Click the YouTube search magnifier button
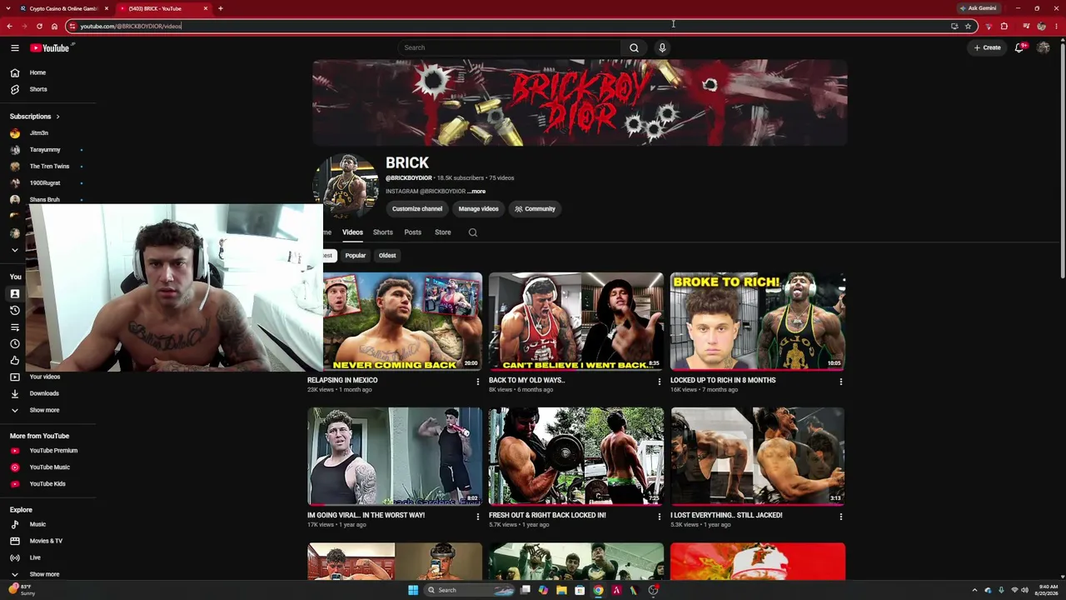The width and height of the screenshot is (1066, 600). 634,47
